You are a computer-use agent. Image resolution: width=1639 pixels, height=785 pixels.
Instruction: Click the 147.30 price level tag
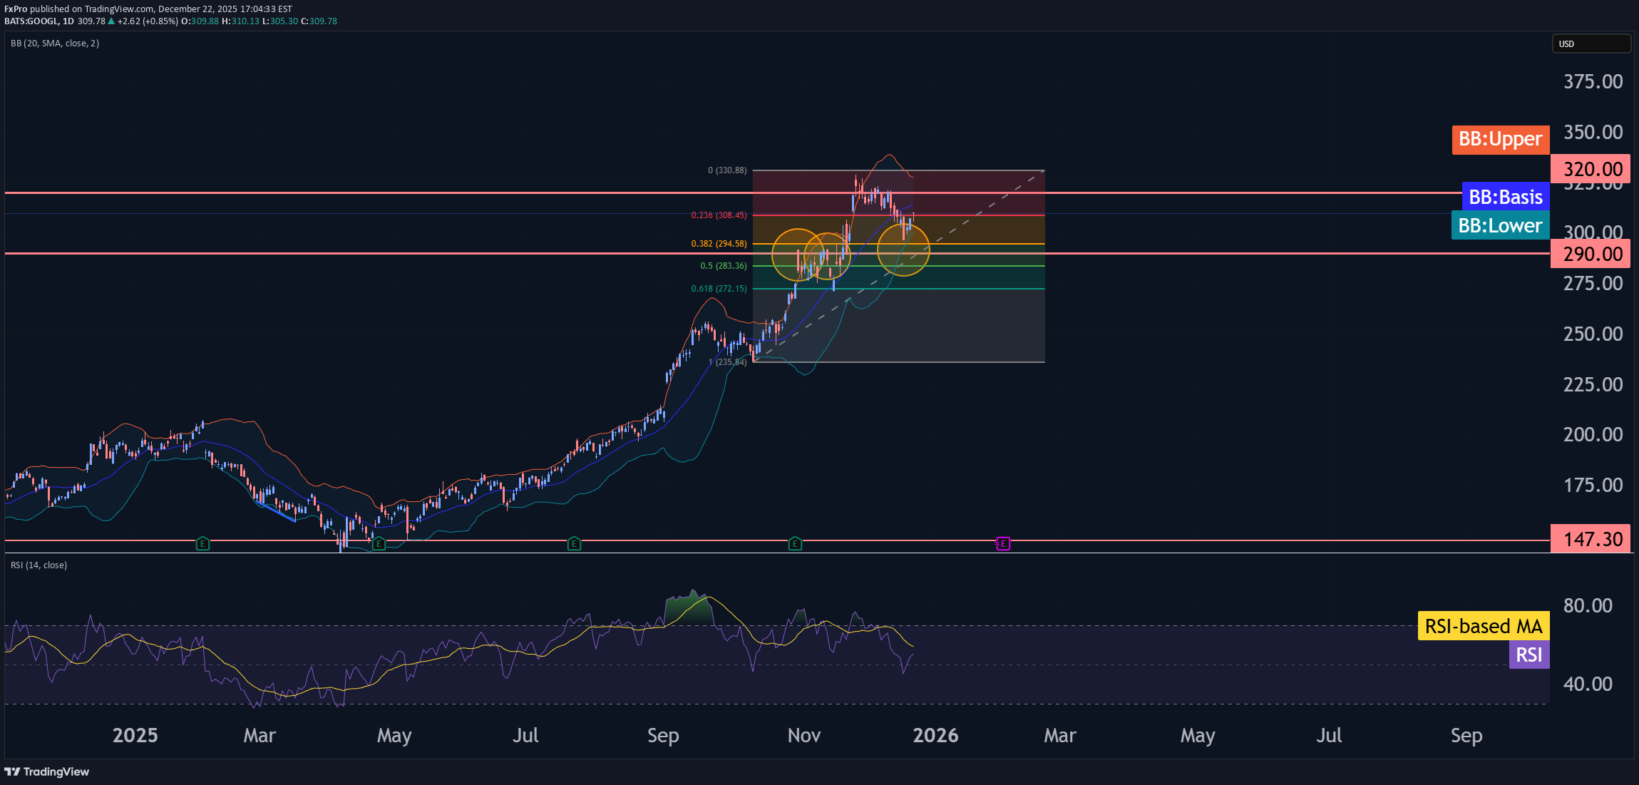1592,539
